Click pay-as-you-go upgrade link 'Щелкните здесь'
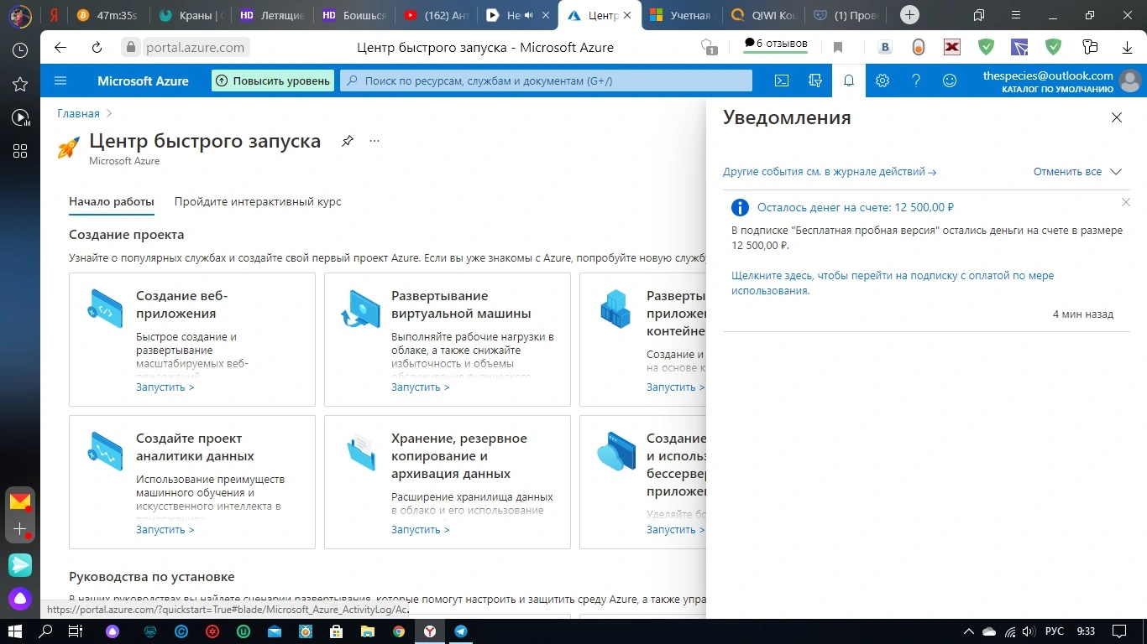This screenshot has width=1147, height=644. click(x=893, y=283)
